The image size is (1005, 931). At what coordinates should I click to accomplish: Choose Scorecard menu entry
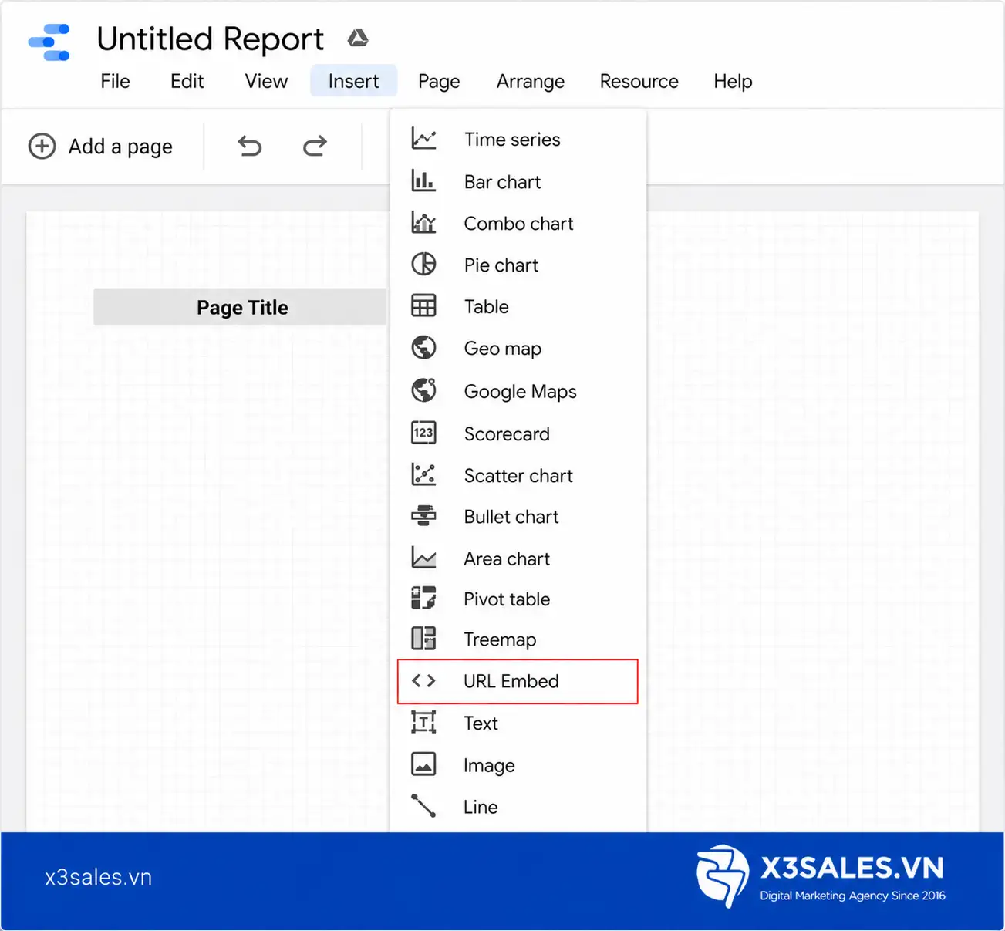pyautogui.click(x=518, y=433)
